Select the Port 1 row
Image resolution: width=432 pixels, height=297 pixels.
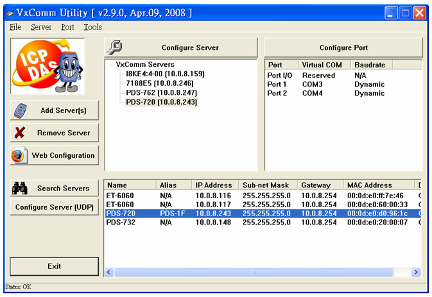(x=343, y=84)
